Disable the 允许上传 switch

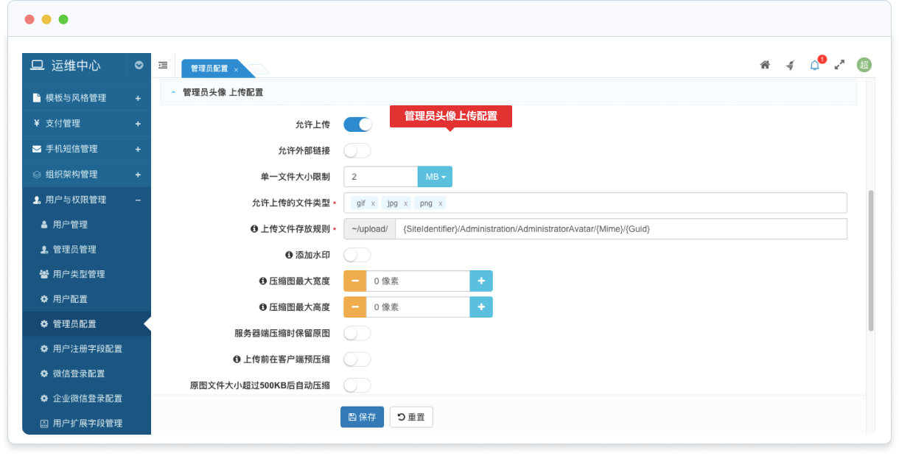[357, 124]
